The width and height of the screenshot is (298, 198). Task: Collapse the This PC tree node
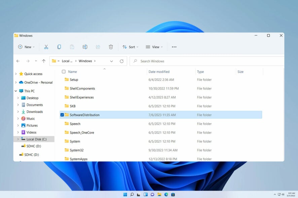click(x=16, y=91)
